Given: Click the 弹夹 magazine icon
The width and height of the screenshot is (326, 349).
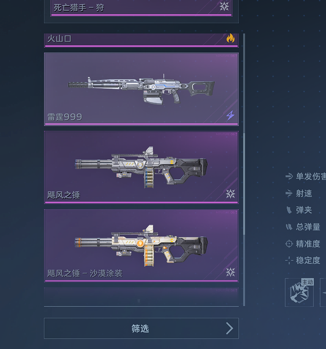Looking at the screenshot, I should click(289, 210).
